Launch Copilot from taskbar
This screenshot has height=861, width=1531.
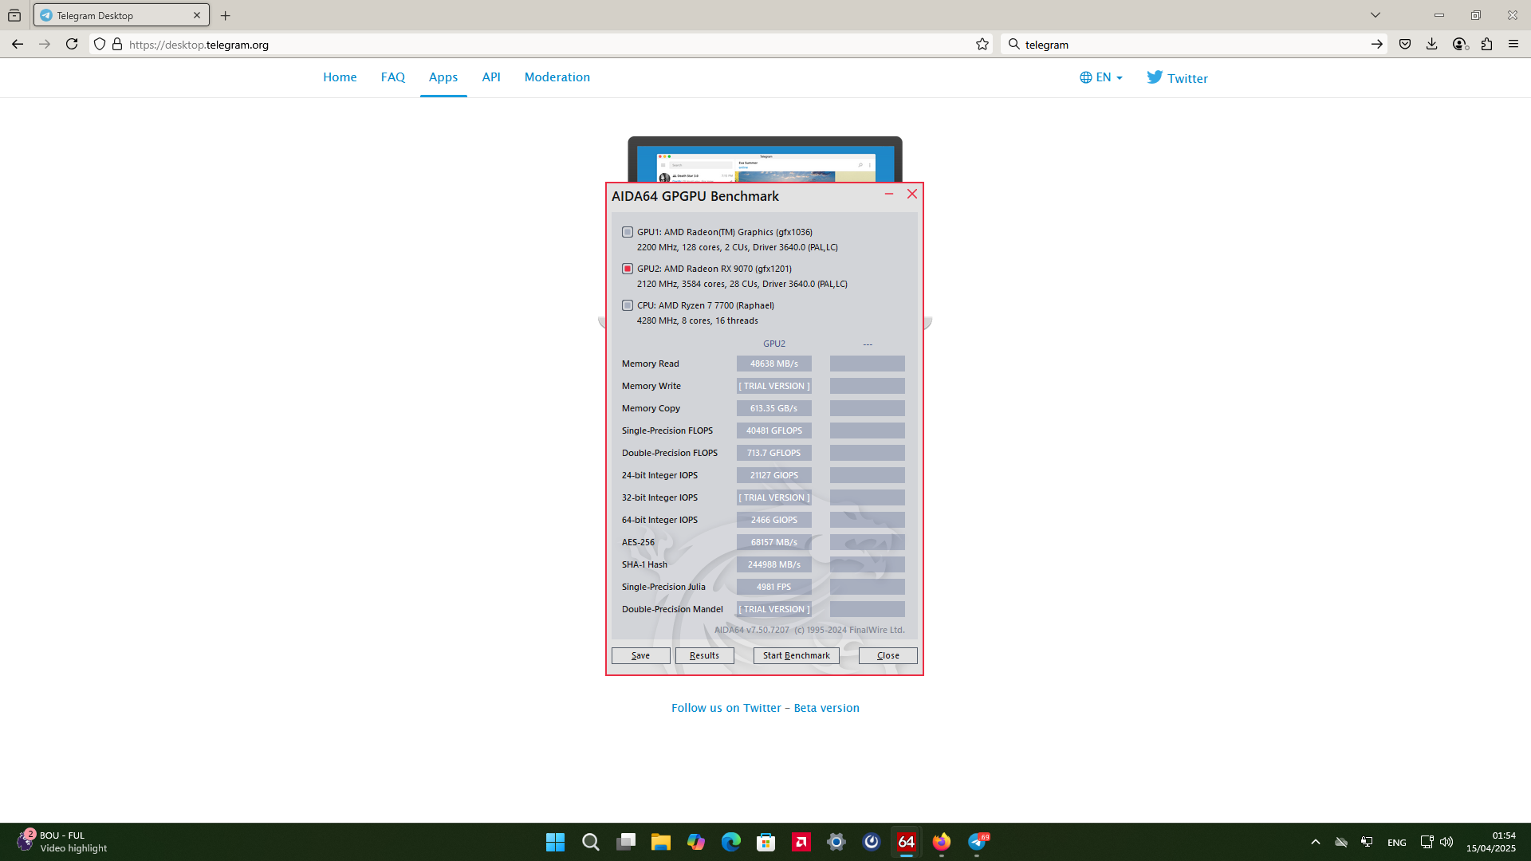pyautogui.click(x=696, y=842)
